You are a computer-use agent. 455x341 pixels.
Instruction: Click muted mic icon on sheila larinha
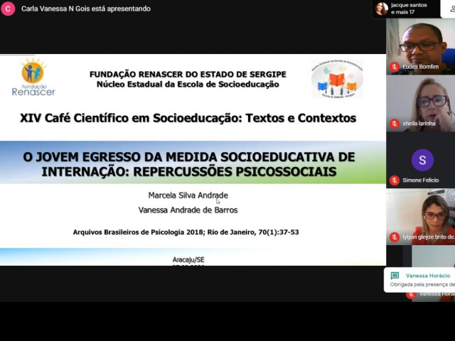tap(394, 124)
